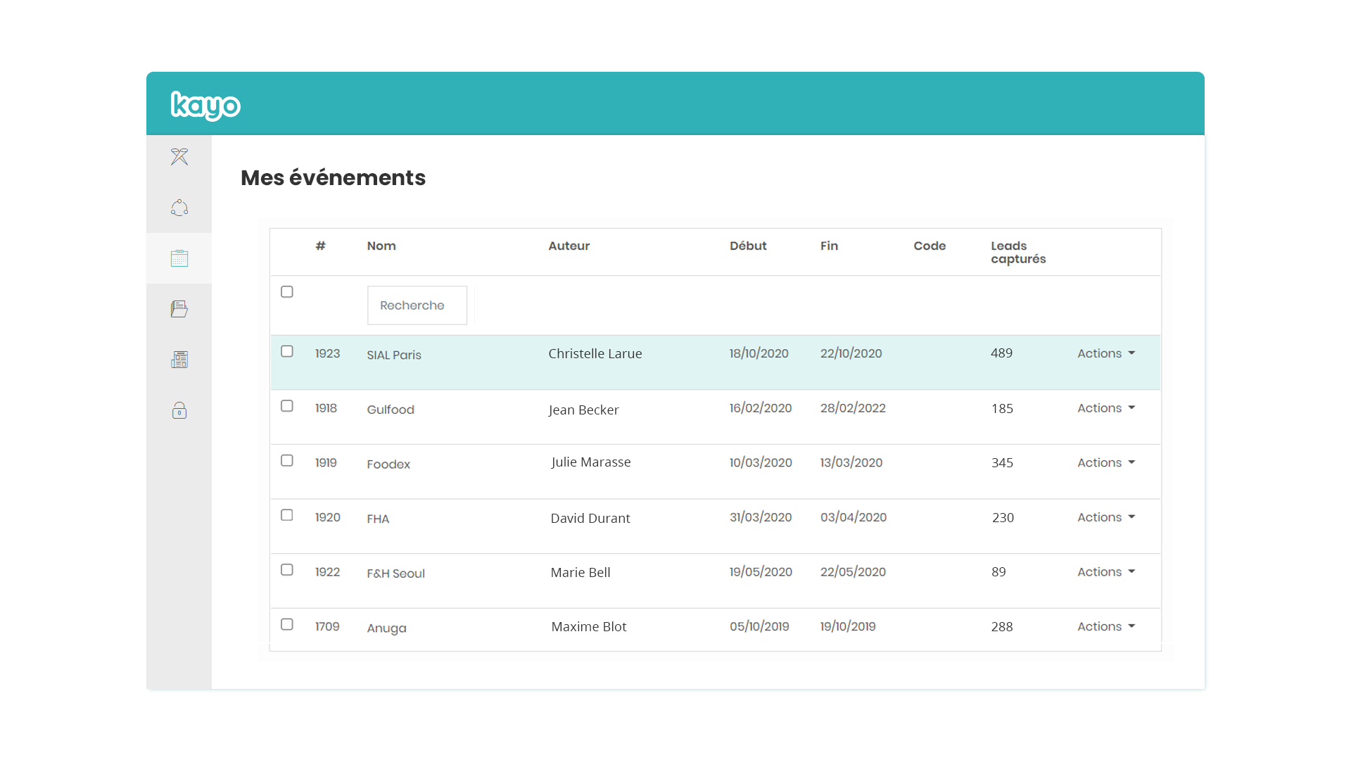Open the crossed pins icon in sidebar
1351x760 pixels.
pyautogui.click(x=179, y=157)
